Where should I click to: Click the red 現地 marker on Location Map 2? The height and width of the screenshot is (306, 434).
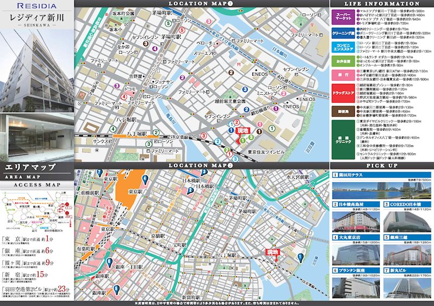[x=271, y=253]
